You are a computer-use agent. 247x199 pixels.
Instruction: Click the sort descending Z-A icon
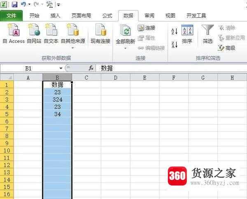(x=175, y=44)
